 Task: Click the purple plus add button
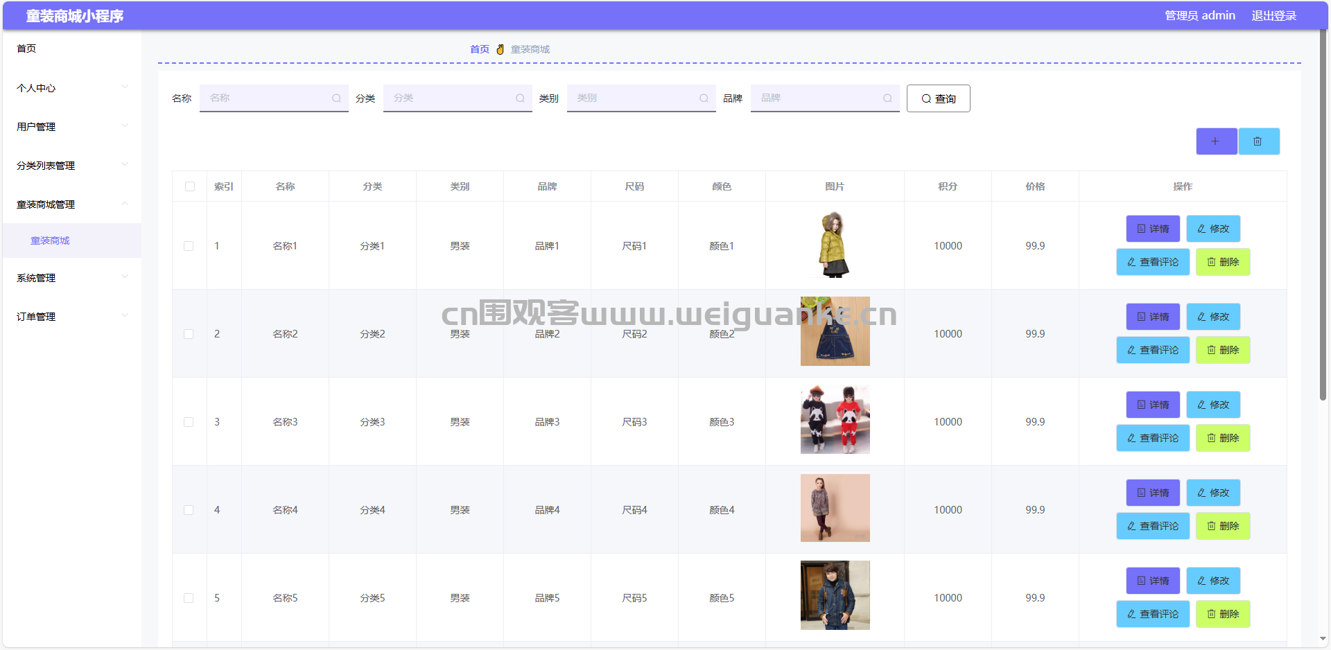tap(1216, 141)
